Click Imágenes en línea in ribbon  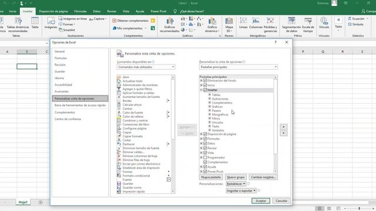(x=73, y=19)
